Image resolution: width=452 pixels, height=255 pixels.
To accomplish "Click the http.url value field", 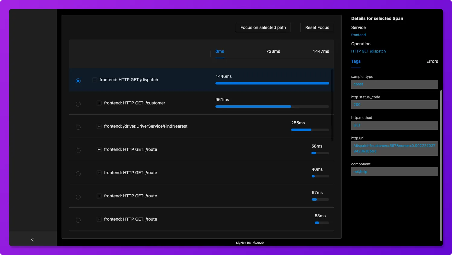I will pos(395,148).
